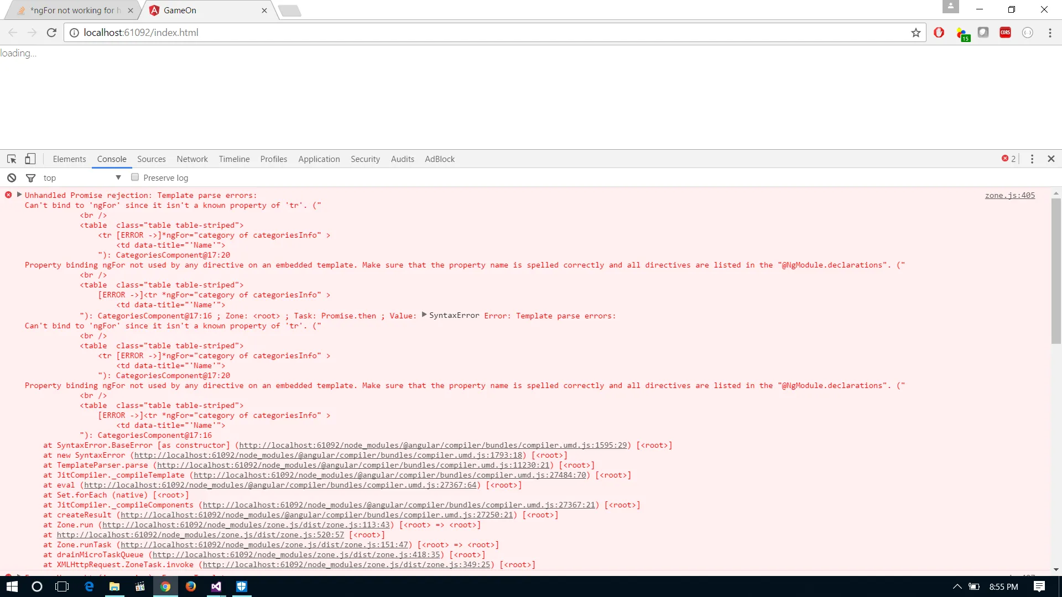Switch to the Network tab
The height and width of the screenshot is (597, 1062).
pyautogui.click(x=192, y=159)
